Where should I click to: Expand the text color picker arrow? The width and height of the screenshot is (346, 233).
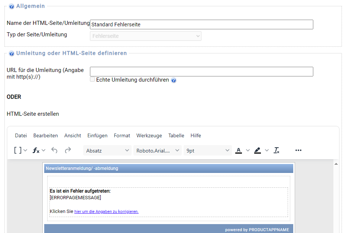point(248,150)
